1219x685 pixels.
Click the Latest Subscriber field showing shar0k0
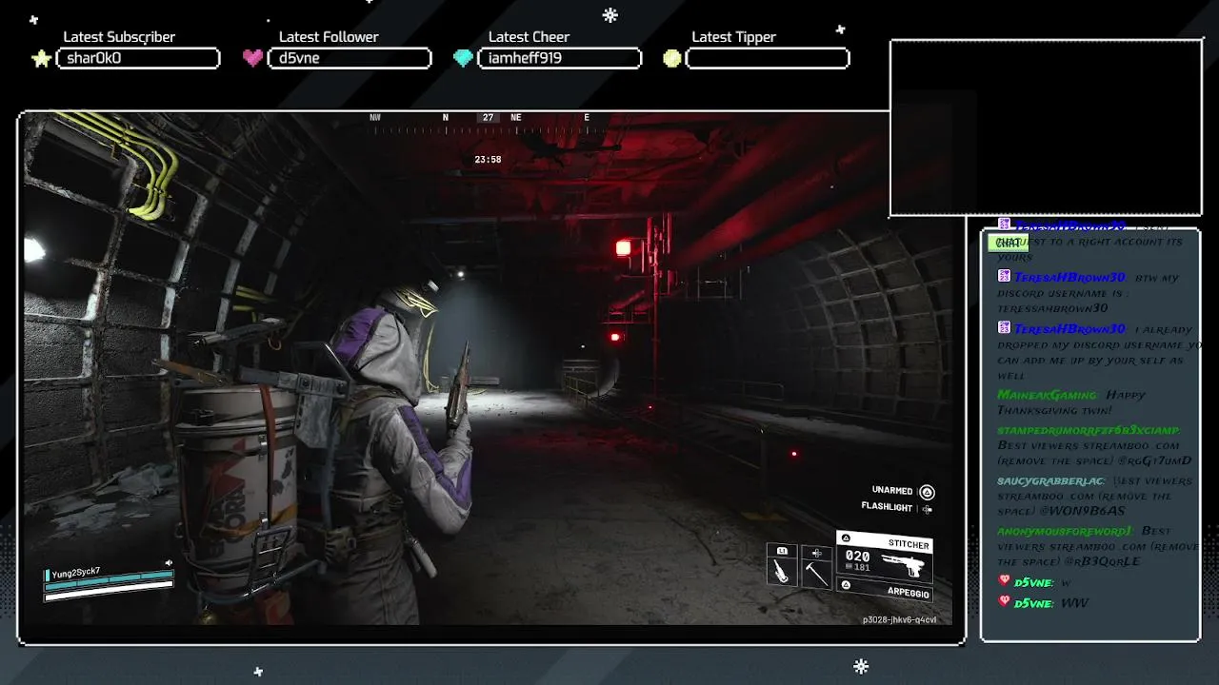pos(138,58)
